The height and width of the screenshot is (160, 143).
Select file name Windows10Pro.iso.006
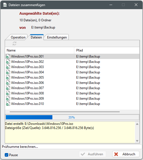pos(27,83)
